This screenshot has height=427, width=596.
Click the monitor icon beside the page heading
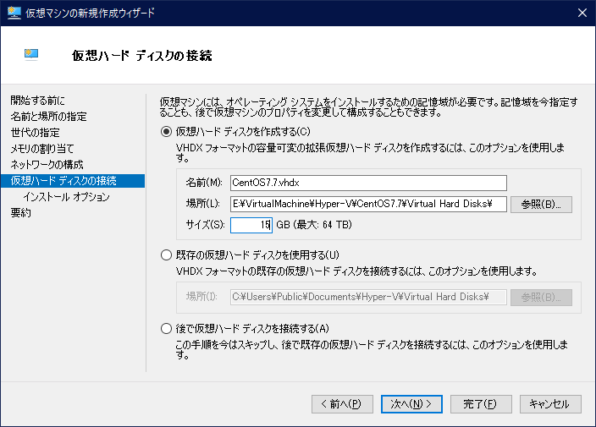31,55
